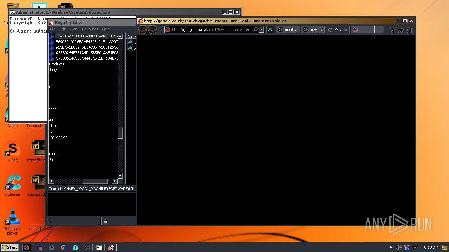Open Registry Editor Edit menu

click(x=63, y=29)
